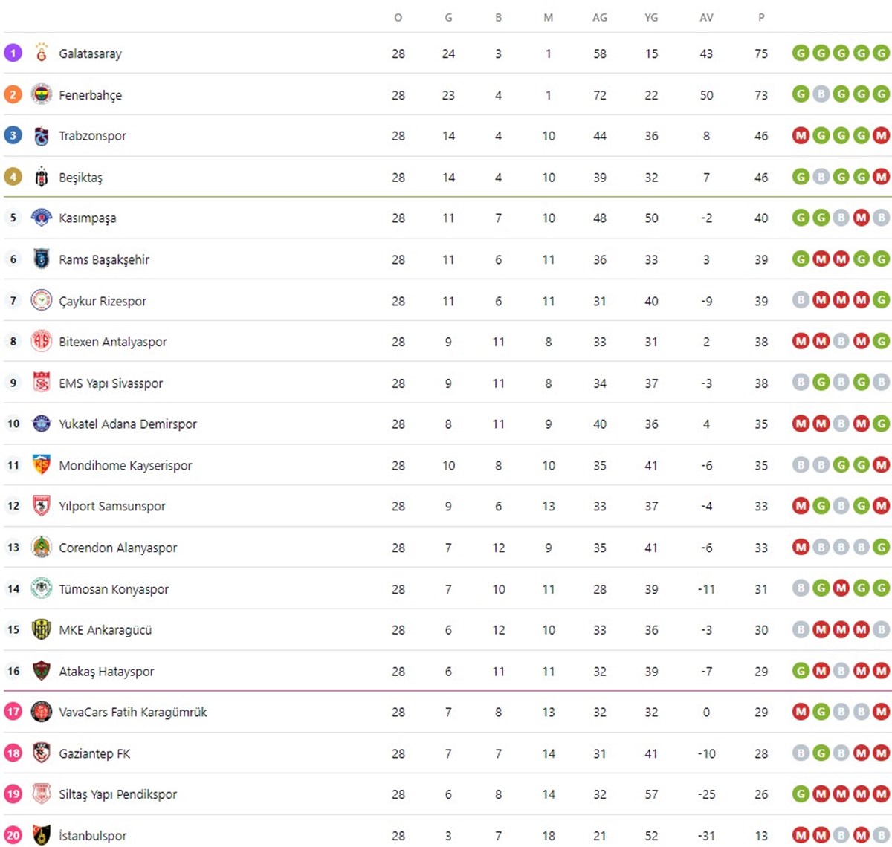Click the purple rank 1 position badge
Image resolution: width=892 pixels, height=847 pixels.
[13, 53]
